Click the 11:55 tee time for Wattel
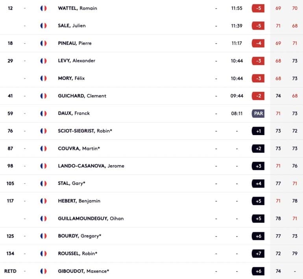 click(237, 8)
